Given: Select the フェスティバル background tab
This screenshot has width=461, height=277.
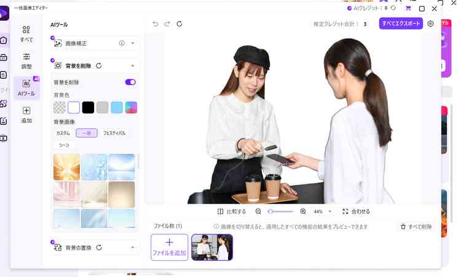Looking at the screenshot, I should point(114,133).
